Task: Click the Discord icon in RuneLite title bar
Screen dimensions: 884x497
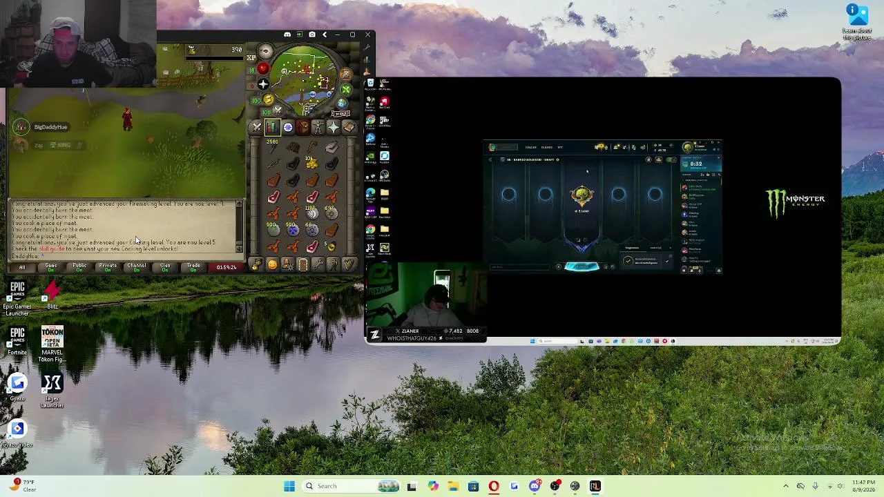Action: coord(287,35)
